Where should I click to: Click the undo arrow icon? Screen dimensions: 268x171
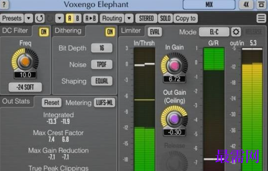40,18
